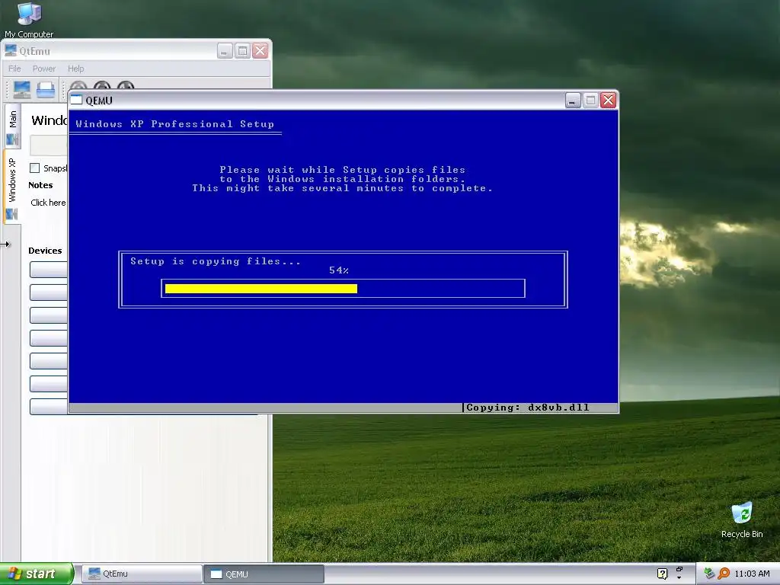Click 'Copying: dx8vb.dll' status text
The image size is (780, 585).
pyautogui.click(x=527, y=408)
